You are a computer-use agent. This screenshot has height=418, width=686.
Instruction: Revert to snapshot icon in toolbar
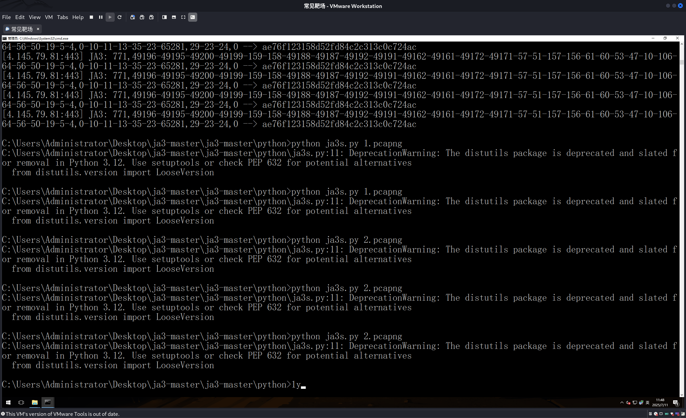142,17
